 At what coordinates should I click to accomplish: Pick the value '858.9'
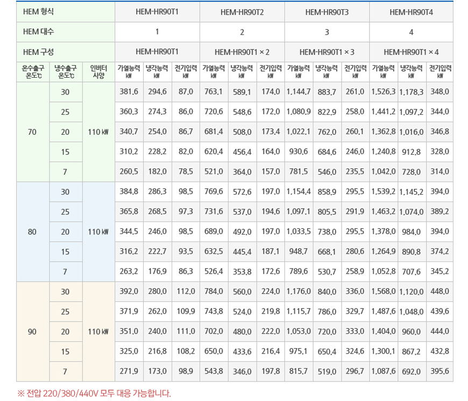click(x=327, y=192)
